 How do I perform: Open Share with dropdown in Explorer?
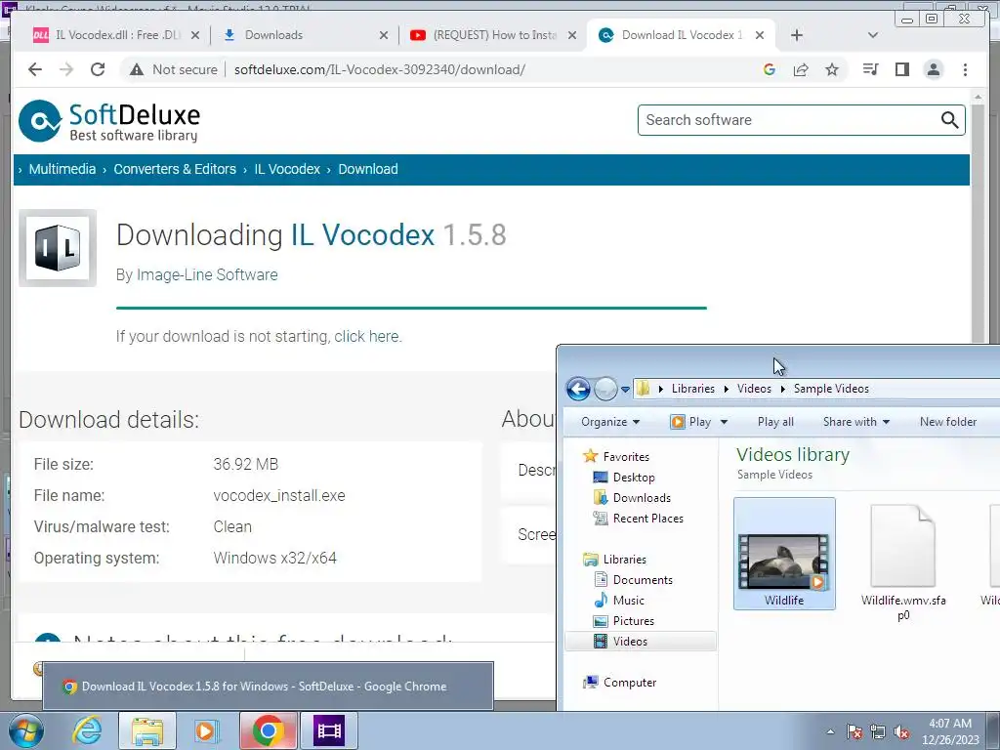coord(855,422)
